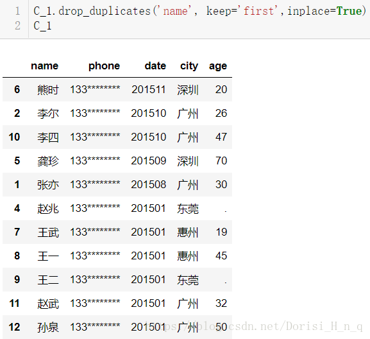Click row index 2

[x=17, y=113]
